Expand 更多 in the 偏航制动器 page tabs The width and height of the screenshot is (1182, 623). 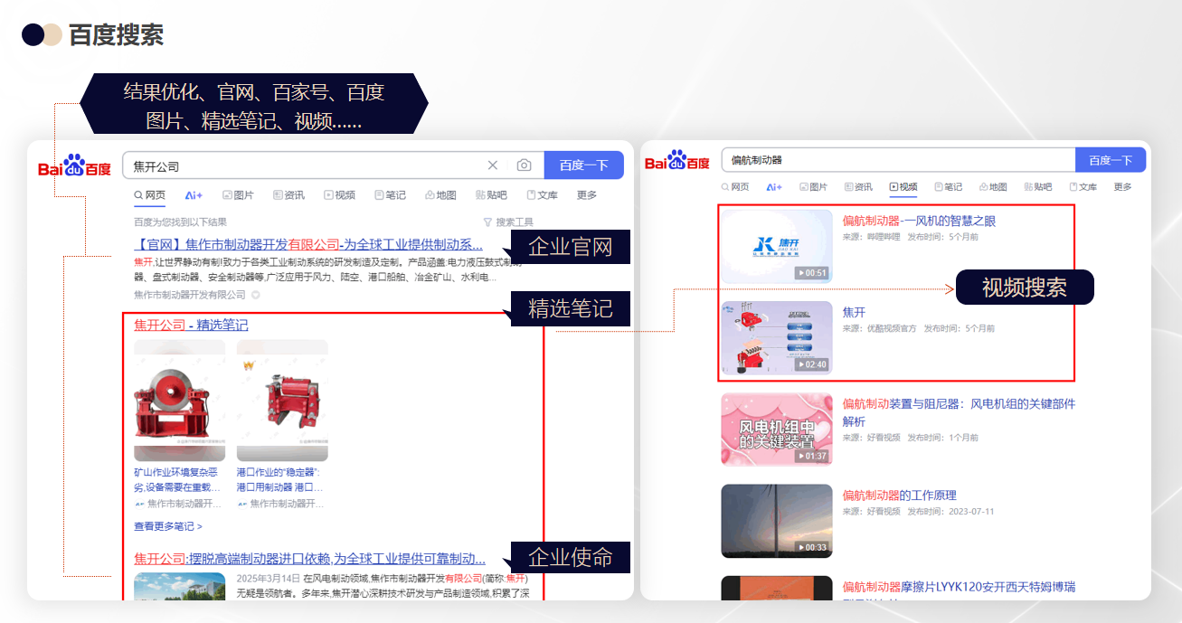tap(1122, 187)
